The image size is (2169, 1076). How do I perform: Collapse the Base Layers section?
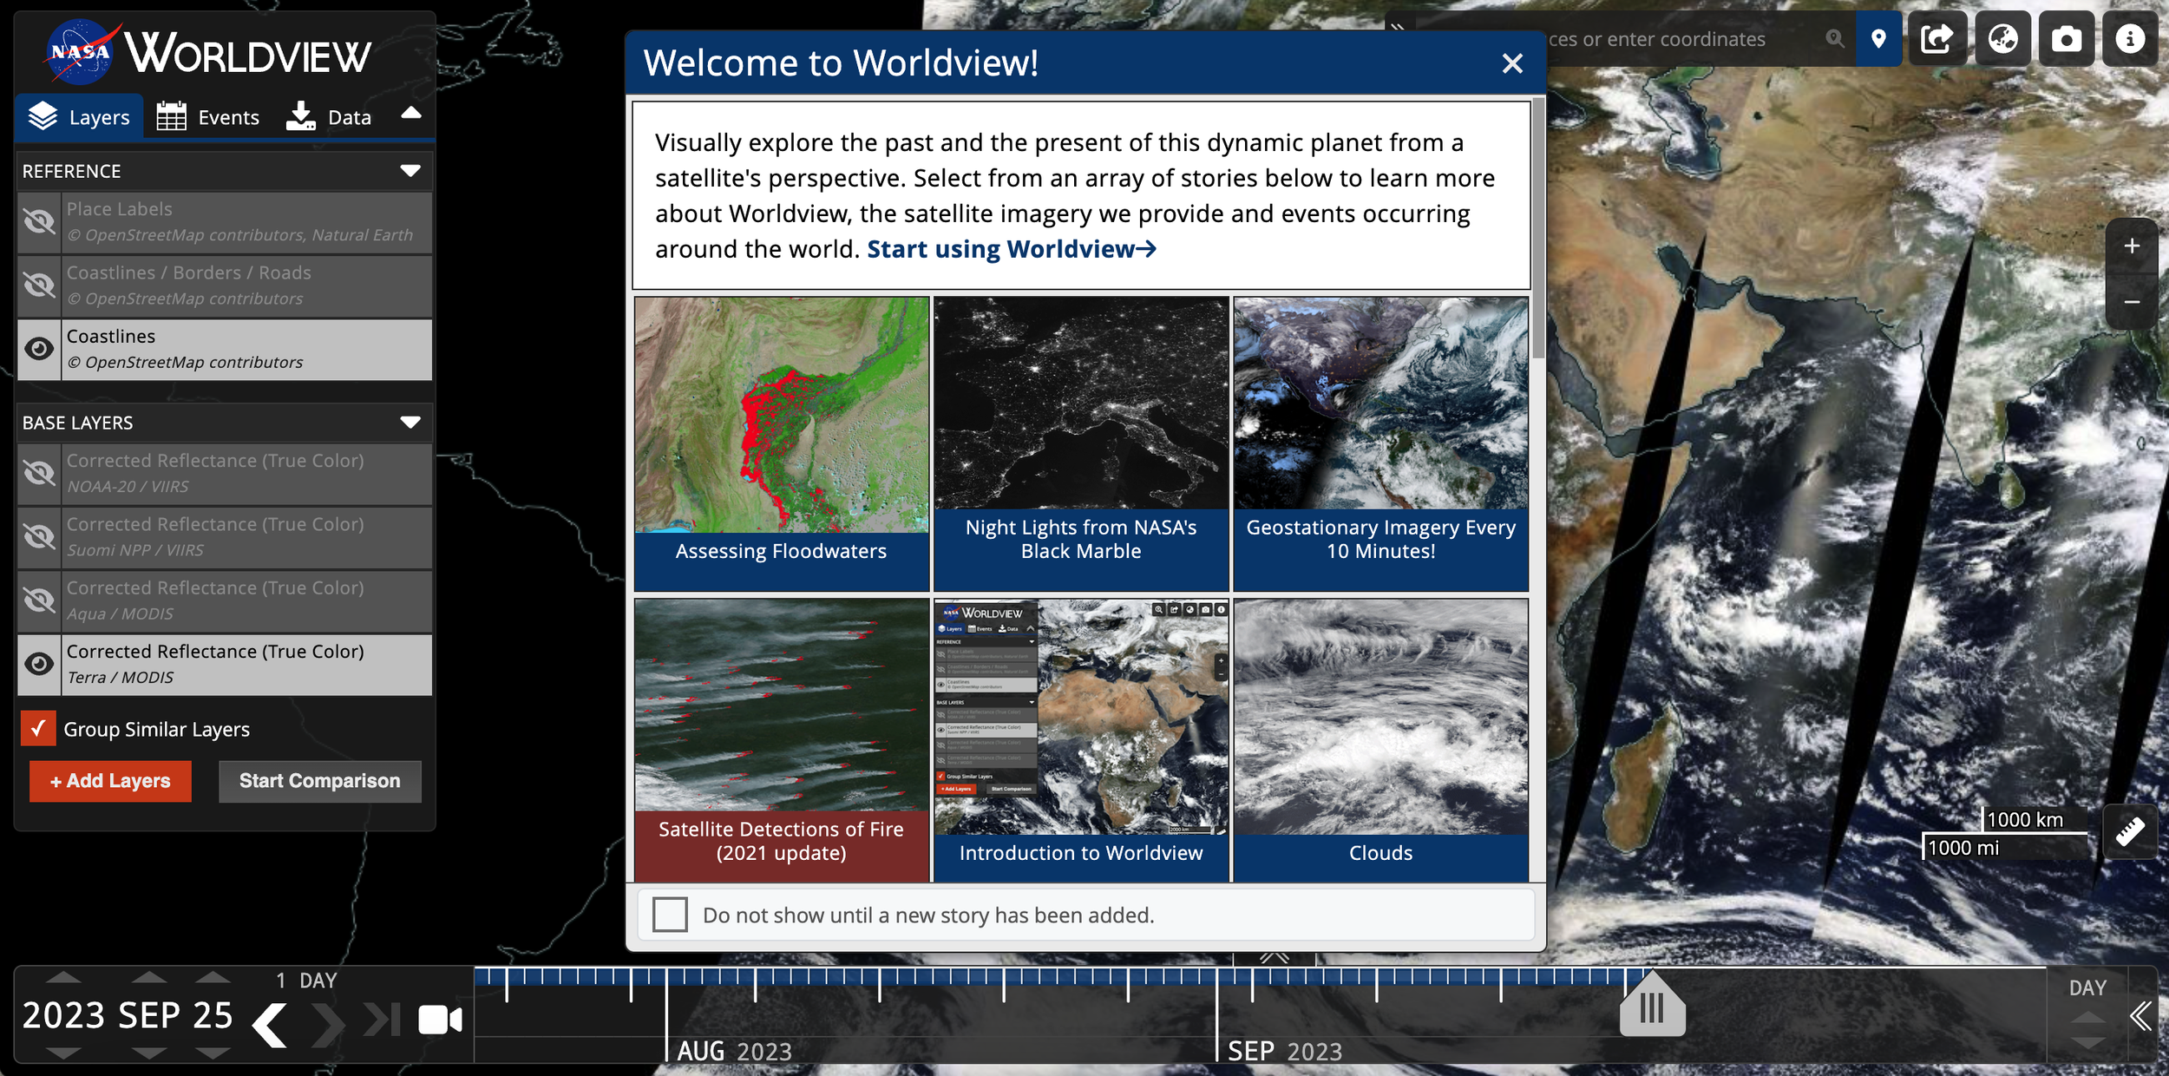tap(410, 423)
